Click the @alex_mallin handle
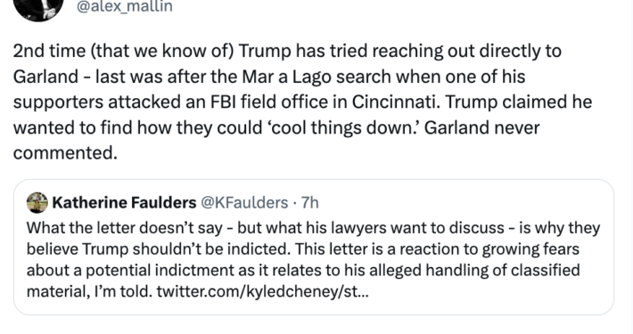This screenshot has width=633, height=334. point(125,6)
